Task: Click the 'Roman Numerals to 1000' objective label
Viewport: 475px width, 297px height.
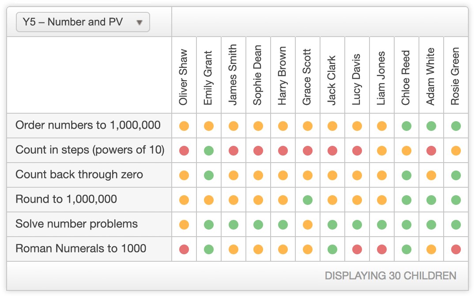Action: coord(81,249)
